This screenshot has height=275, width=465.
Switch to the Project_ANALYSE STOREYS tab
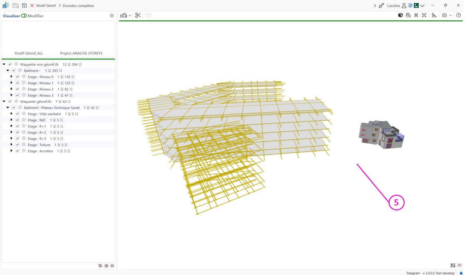[81, 53]
